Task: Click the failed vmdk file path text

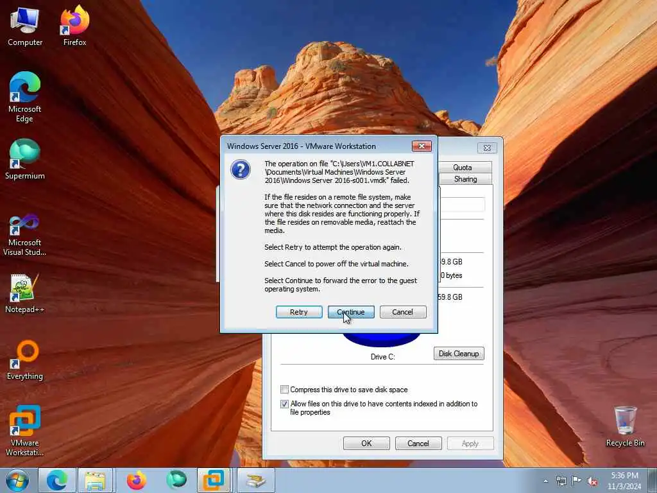Action: tap(339, 172)
